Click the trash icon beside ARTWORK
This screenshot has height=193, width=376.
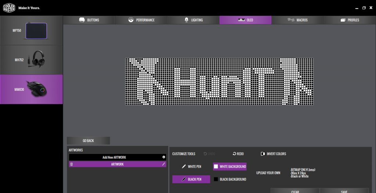72,164
